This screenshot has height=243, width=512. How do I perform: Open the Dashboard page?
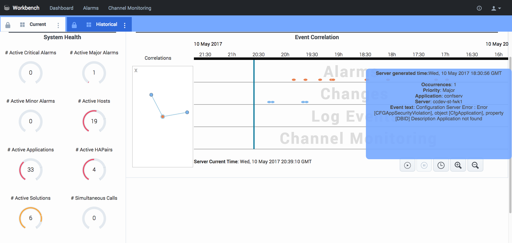61,8
